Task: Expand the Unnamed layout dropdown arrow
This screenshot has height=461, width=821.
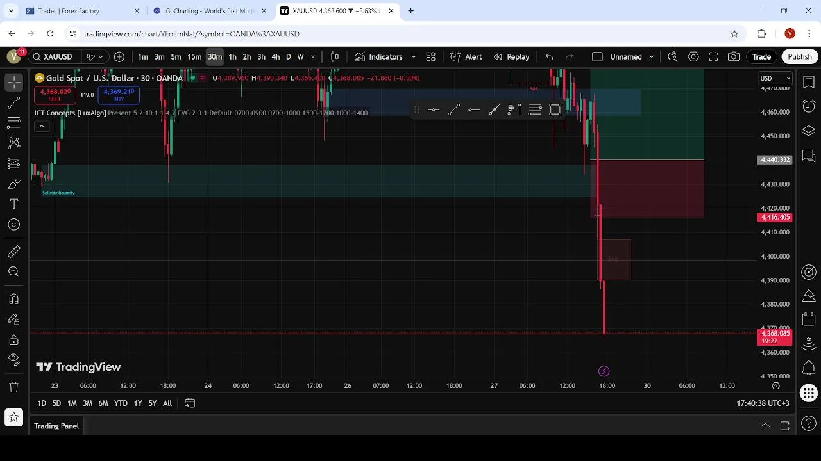Action: pyautogui.click(x=652, y=57)
